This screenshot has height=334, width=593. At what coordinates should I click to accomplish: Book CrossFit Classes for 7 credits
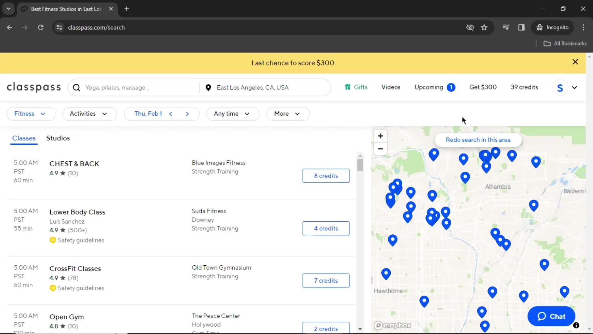(x=326, y=280)
